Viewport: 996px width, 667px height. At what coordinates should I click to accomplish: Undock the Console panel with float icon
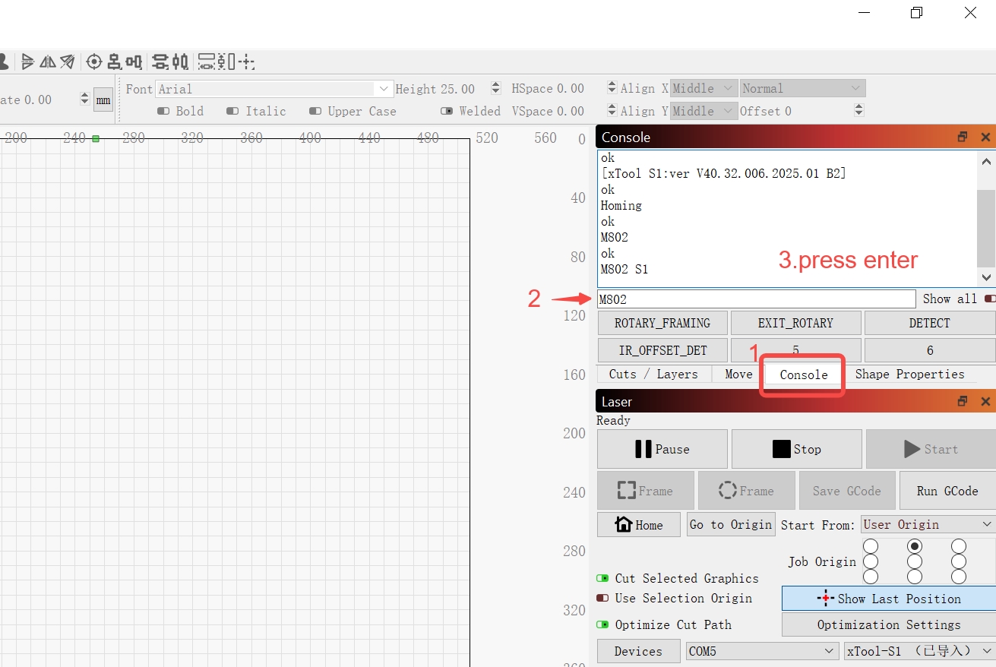tap(963, 138)
